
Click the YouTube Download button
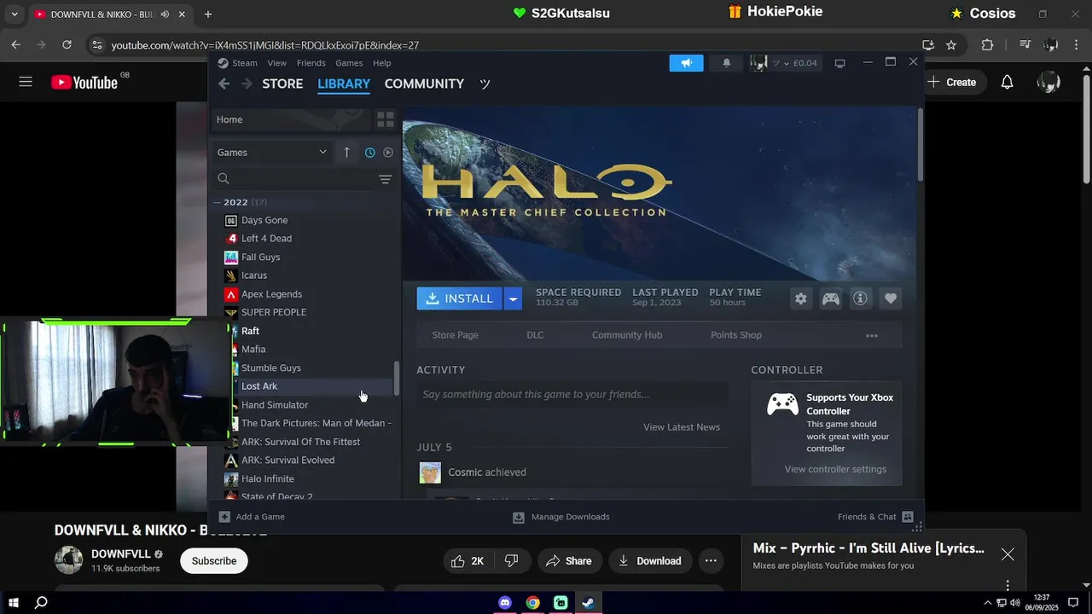click(650, 561)
